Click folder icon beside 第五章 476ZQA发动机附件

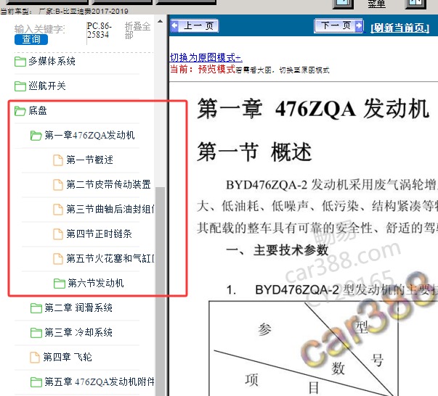36,382
